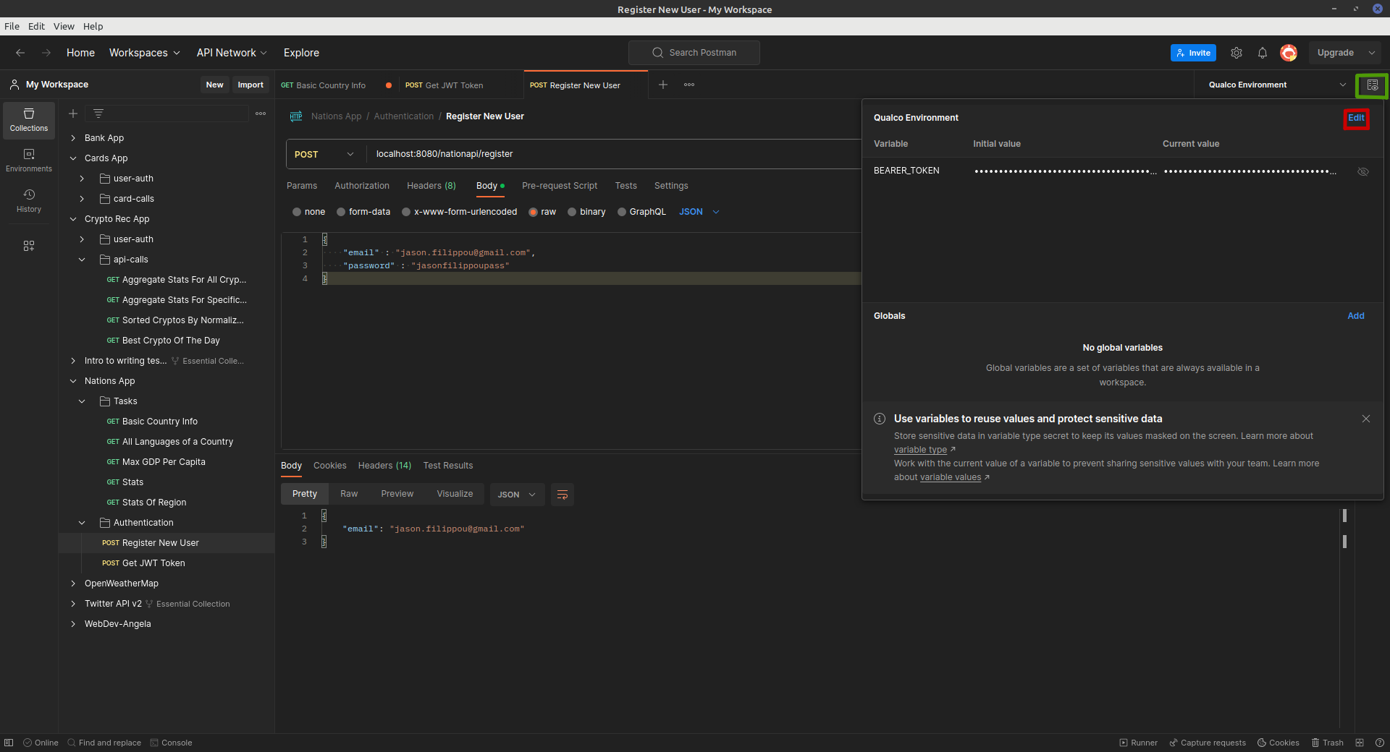Screen dimensions: 1390x752
Task: Toggle two-pane view icon in status bar
Action: [x=1360, y=743]
